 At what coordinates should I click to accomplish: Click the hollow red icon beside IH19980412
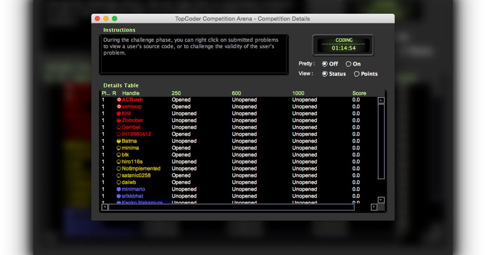pos(119,134)
